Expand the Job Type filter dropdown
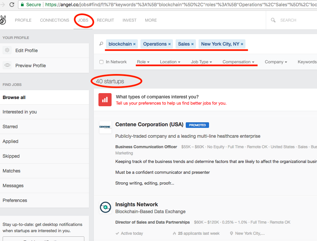The image size is (317, 241). tap(201, 62)
